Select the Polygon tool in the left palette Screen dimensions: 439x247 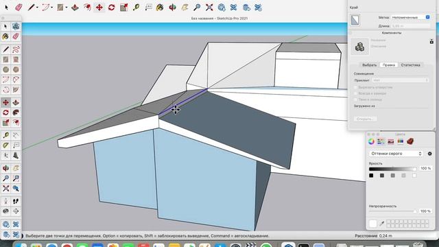tap(16, 70)
